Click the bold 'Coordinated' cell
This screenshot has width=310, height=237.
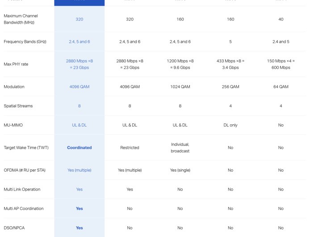point(80,147)
